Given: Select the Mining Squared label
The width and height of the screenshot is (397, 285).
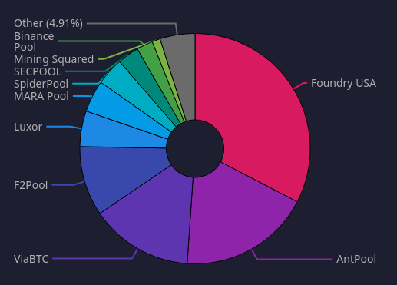Looking at the screenshot, I should coord(54,59).
